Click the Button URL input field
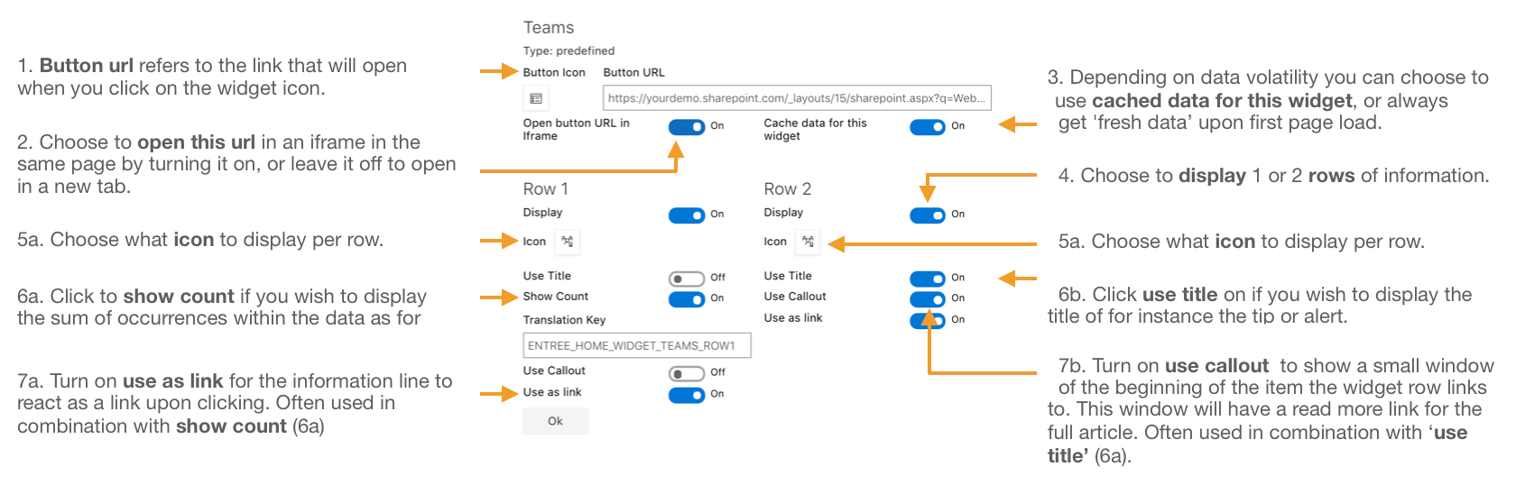This screenshot has height=494, width=1516. [798, 98]
